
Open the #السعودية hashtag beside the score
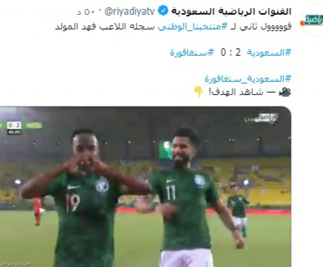[269, 53]
